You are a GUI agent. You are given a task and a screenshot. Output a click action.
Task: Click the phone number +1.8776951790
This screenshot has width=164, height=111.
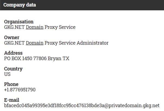pos(20,90)
